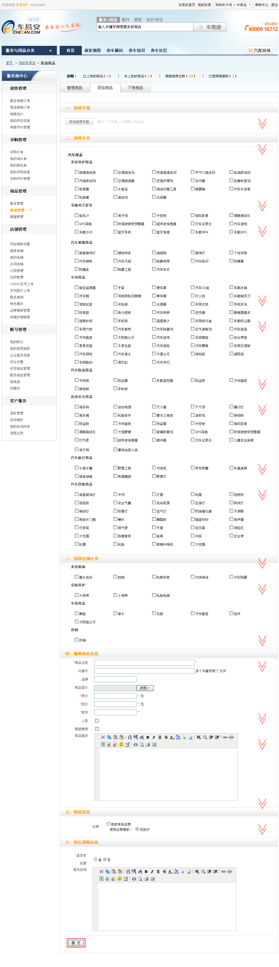The height and width of the screenshot is (967, 279).
Task: Click Cut icon in 售后说明 editor
Action: [x=101, y=871]
